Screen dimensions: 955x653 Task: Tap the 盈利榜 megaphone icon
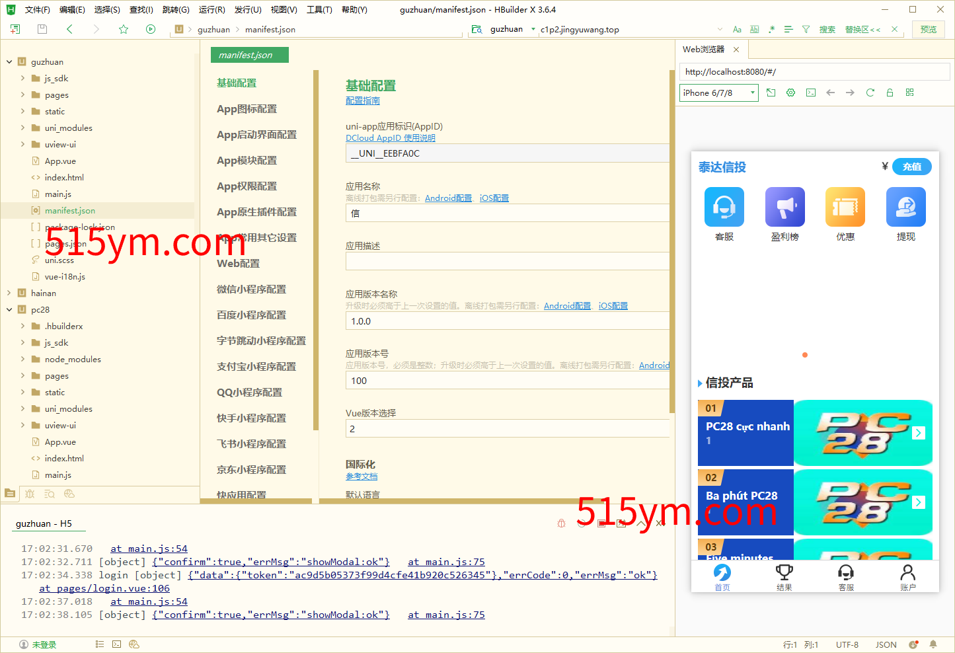pyautogui.click(x=784, y=207)
